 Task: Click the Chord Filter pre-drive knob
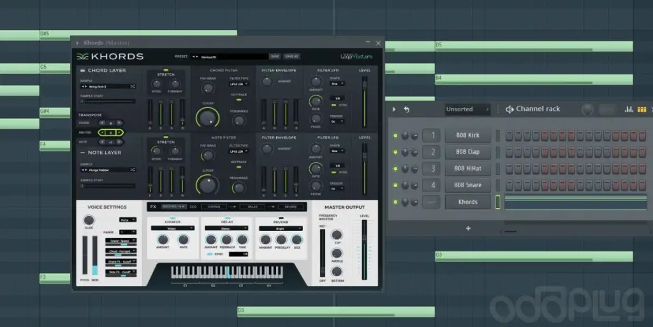click(x=207, y=88)
